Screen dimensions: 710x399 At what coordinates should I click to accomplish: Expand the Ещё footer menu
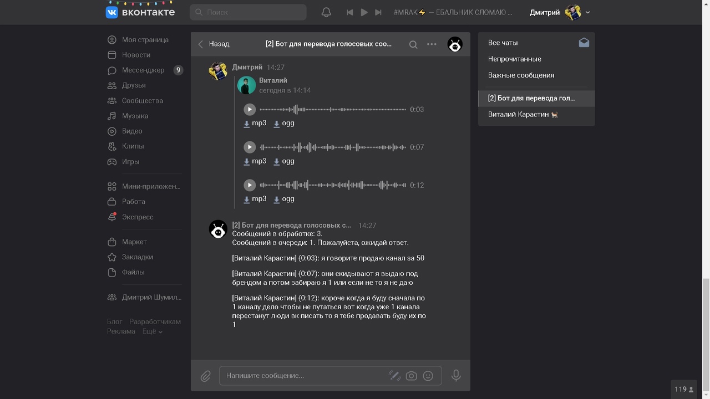click(x=153, y=331)
